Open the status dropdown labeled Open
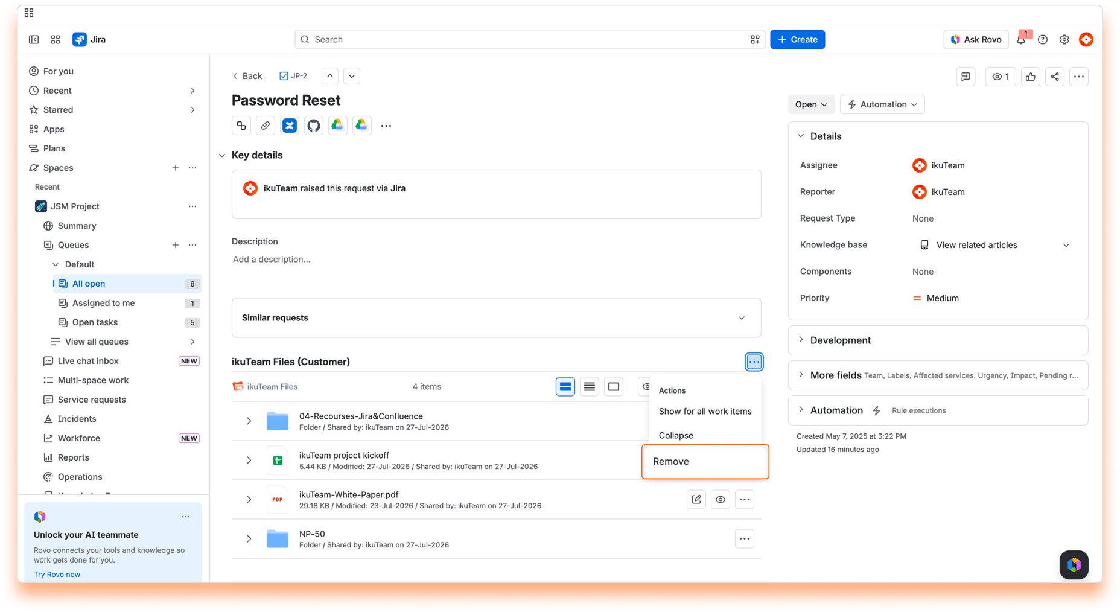The image size is (1120, 612). [811, 104]
